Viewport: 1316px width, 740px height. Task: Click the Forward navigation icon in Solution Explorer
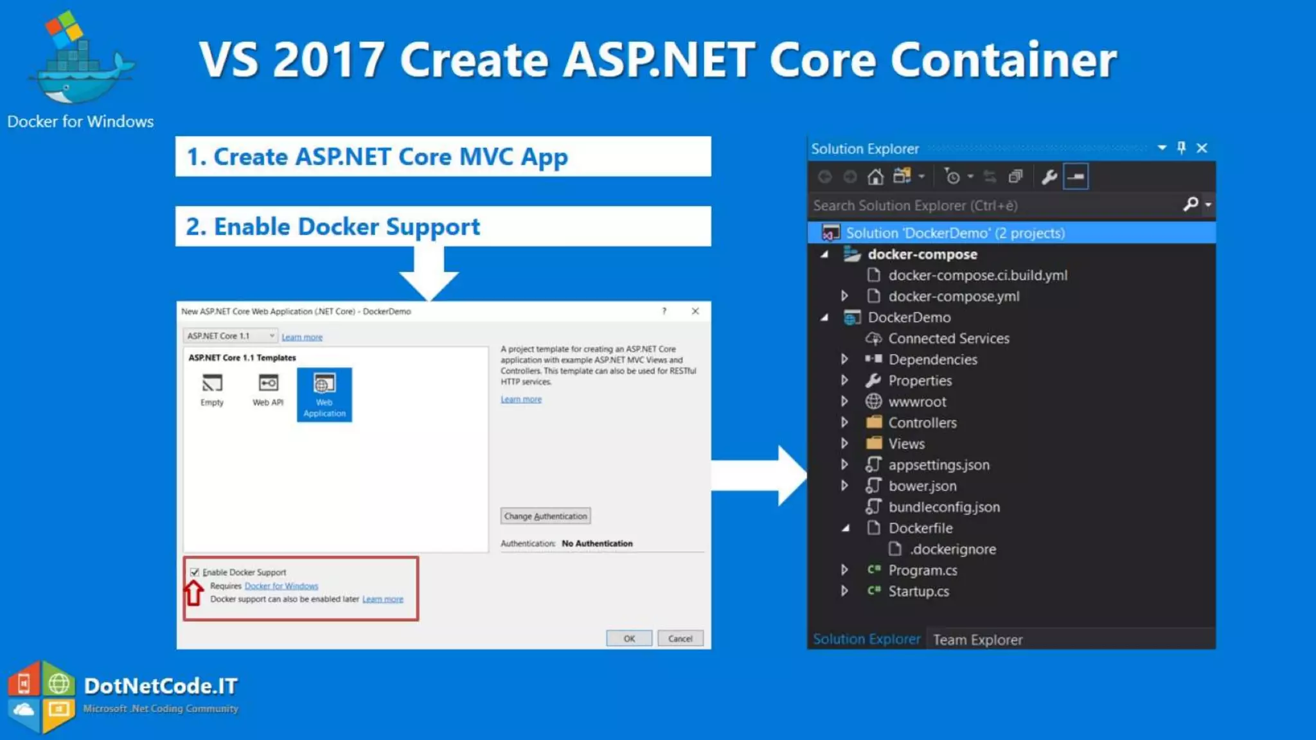[849, 177]
